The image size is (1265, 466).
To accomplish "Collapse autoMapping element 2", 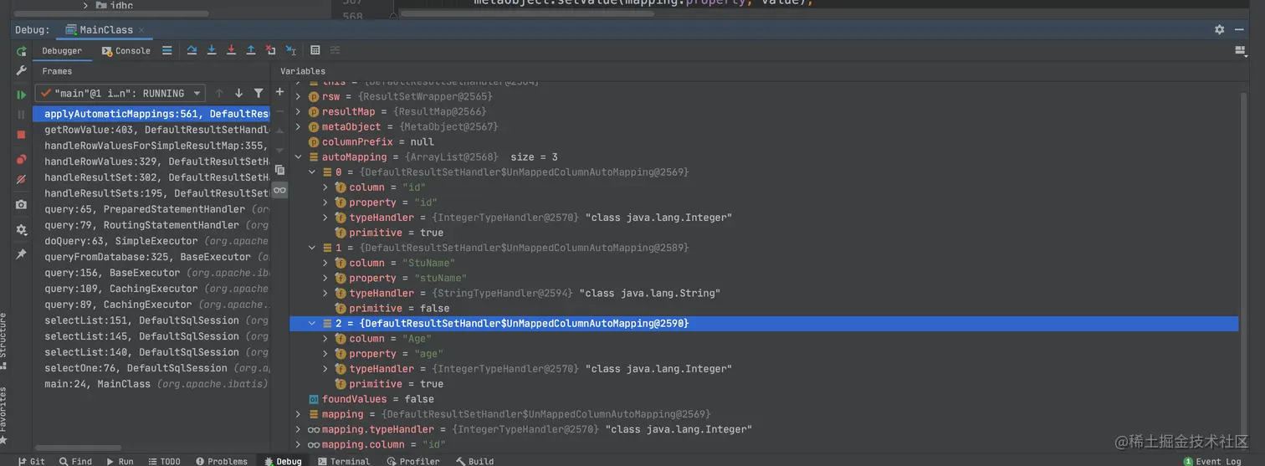I will (313, 324).
